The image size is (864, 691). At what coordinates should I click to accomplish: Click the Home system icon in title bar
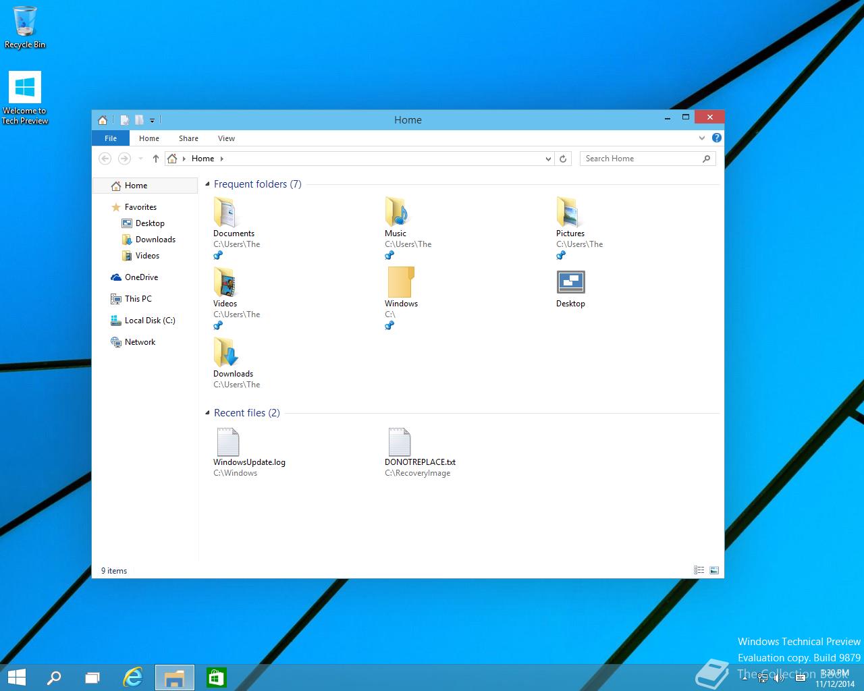pyautogui.click(x=103, y=120)
